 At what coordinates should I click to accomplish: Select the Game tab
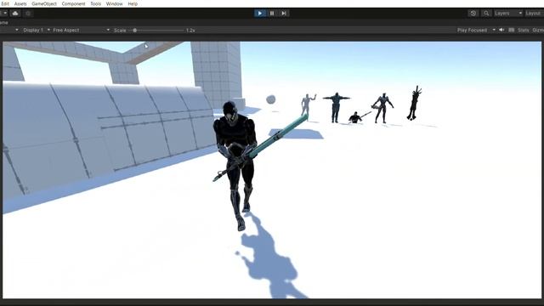pos(3,23)
